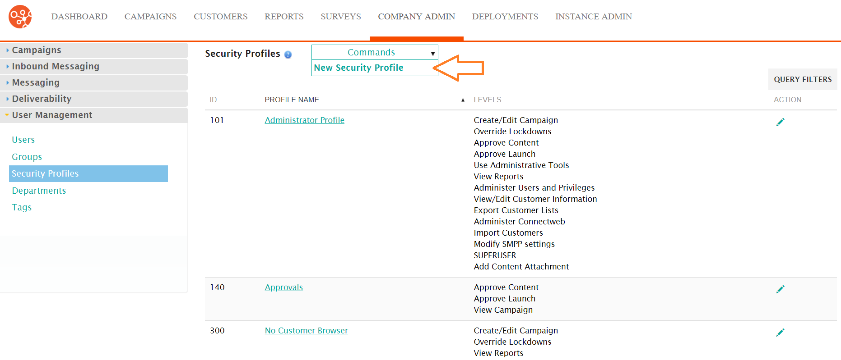Screen dimensions: 841x360
Task: Open Departments in User Management
Action: click(39, 191)
